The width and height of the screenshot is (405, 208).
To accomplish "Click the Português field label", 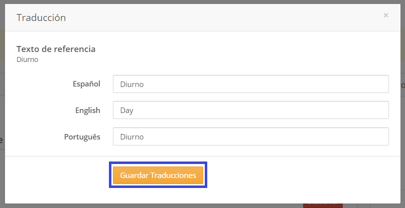I will coord(82,136).
